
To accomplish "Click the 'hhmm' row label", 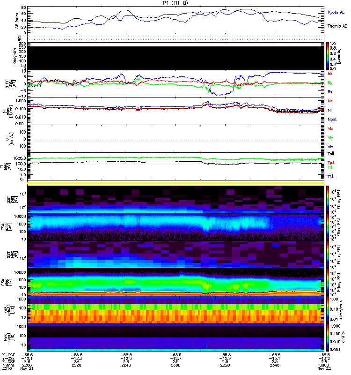I will point(8,365).
